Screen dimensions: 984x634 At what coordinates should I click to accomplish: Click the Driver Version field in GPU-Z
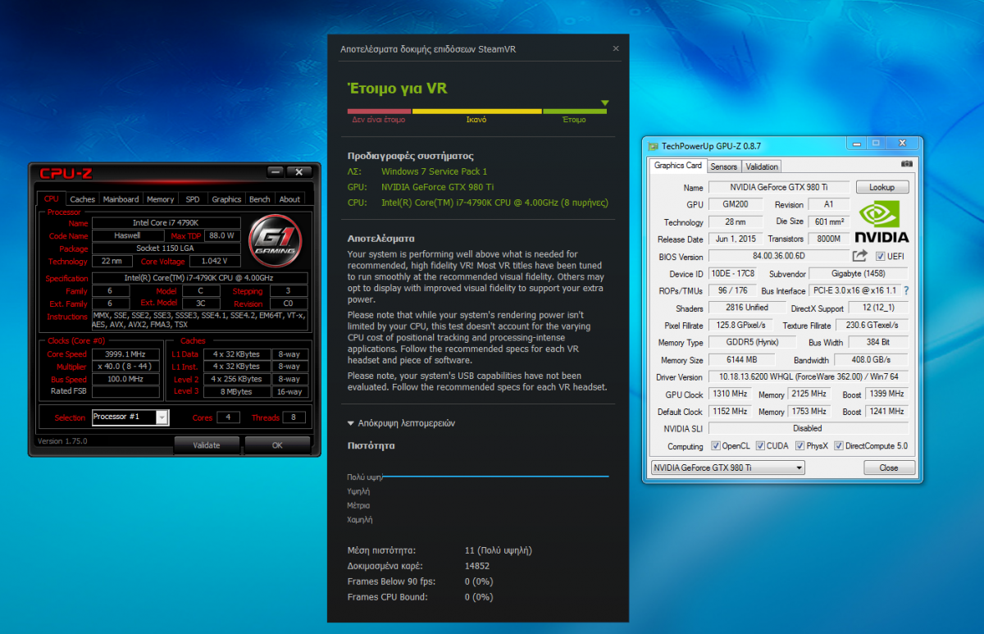(x=810, y=377)
